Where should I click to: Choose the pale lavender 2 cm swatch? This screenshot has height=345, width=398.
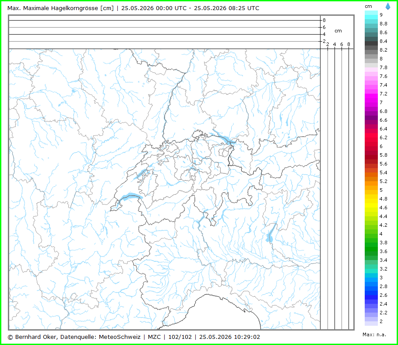pyautogui.click(x=371, y=321)
